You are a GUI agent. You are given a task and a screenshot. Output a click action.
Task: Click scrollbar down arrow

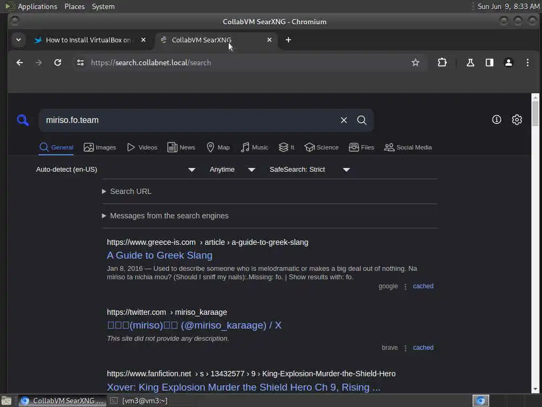point(535,389)
